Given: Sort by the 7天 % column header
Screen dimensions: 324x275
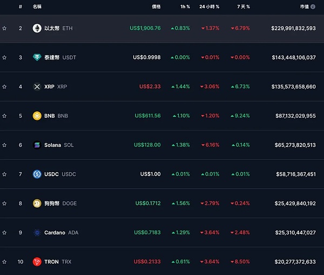Looking at the screenshot, I should (x=243, y=6).
